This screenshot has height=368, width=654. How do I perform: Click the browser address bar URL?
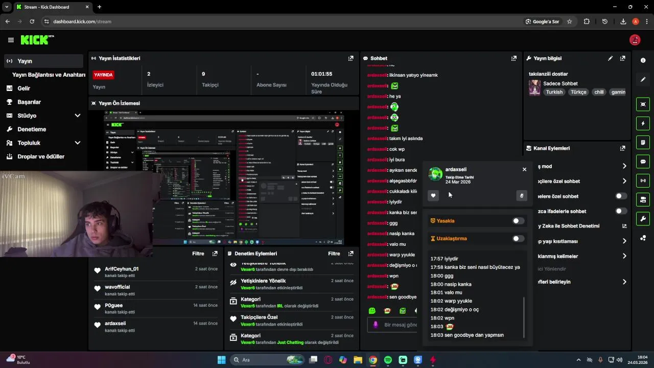82,21
